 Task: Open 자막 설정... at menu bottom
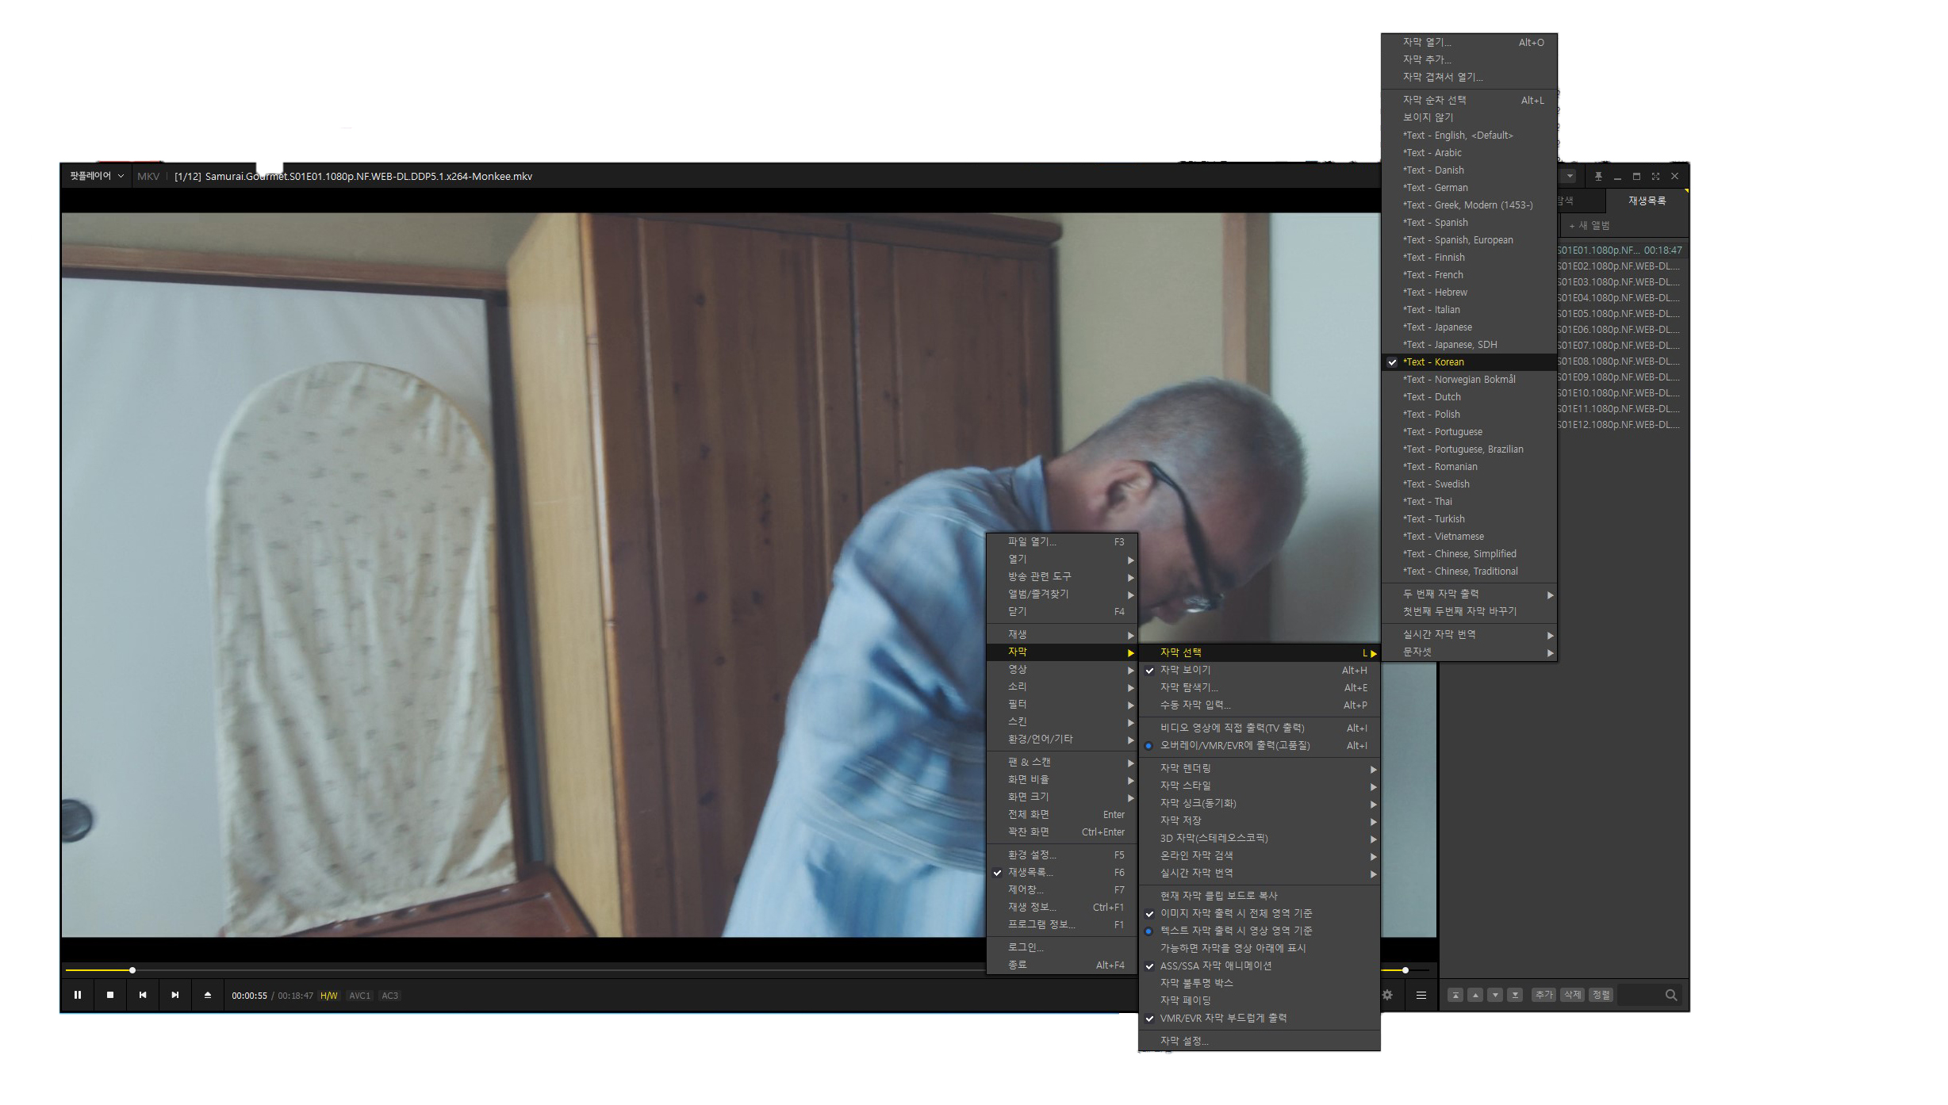(1259, 1042)
